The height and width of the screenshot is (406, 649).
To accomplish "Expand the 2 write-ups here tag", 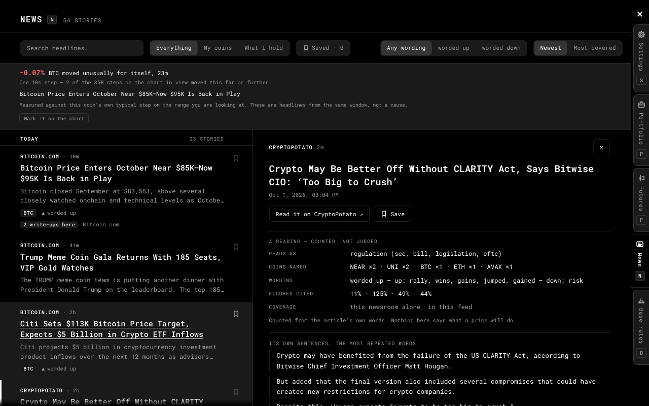I will (x=49, y=224).
